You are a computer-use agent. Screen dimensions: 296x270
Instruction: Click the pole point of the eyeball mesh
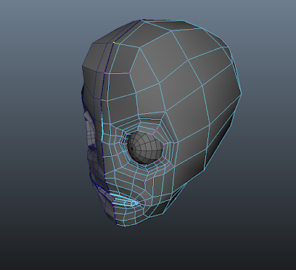(132, 149)
